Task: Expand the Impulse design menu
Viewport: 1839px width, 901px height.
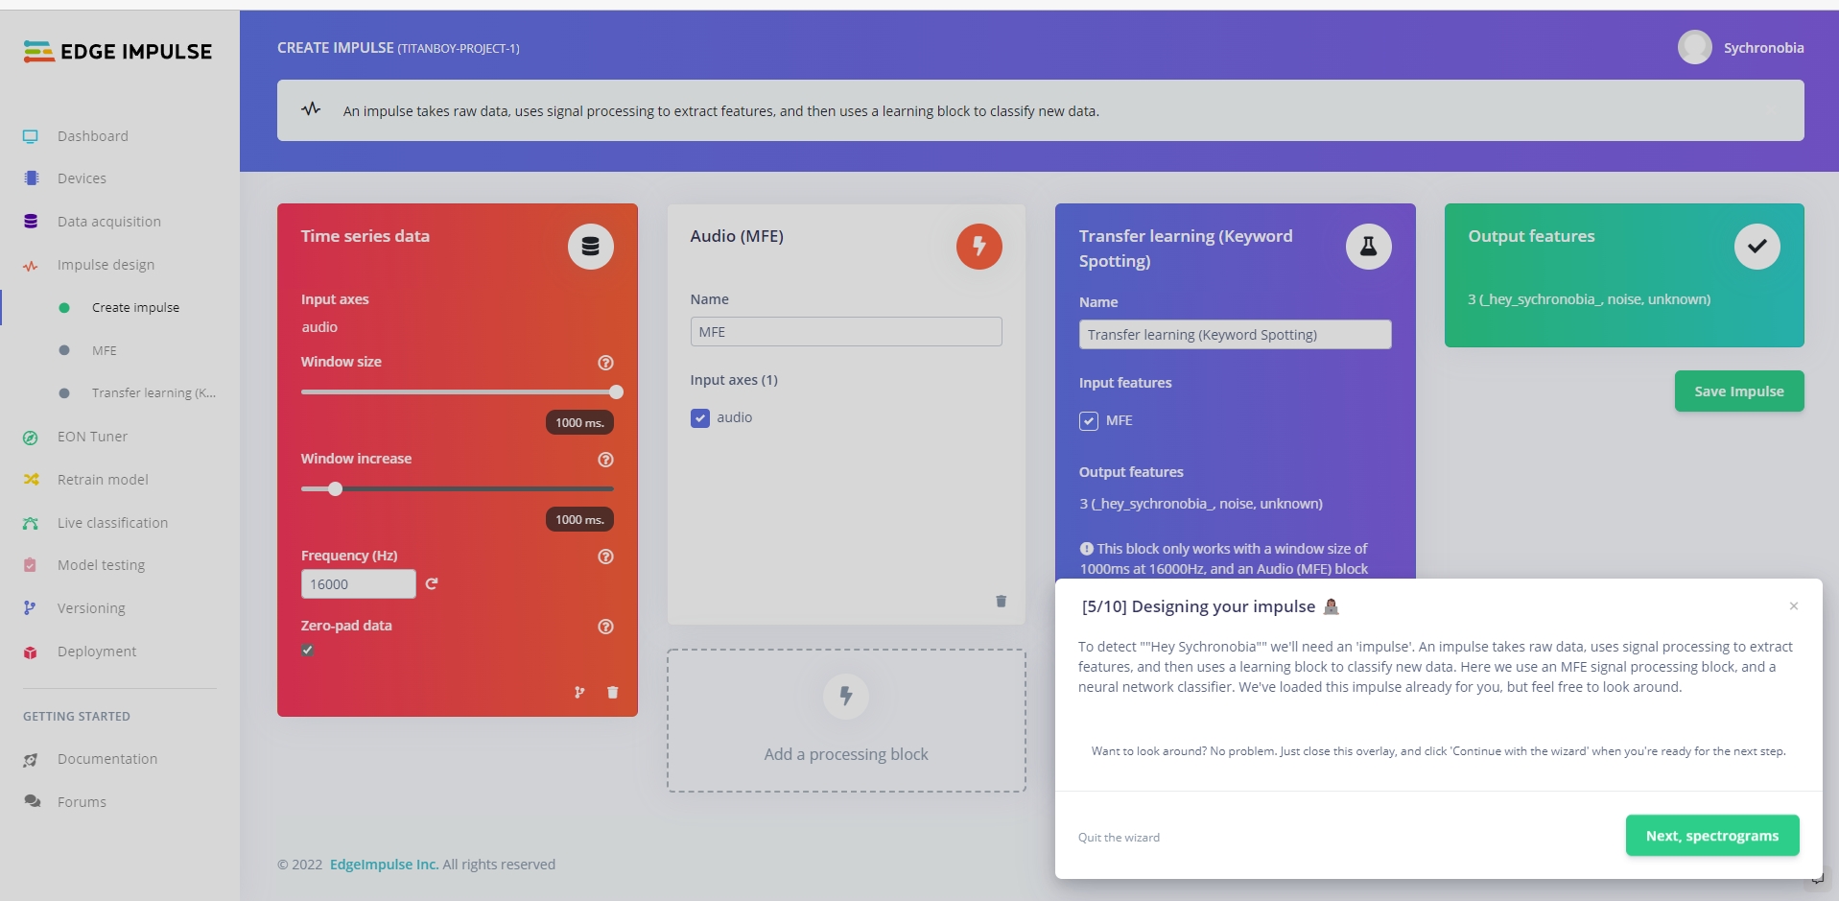Action: (106, 265)
